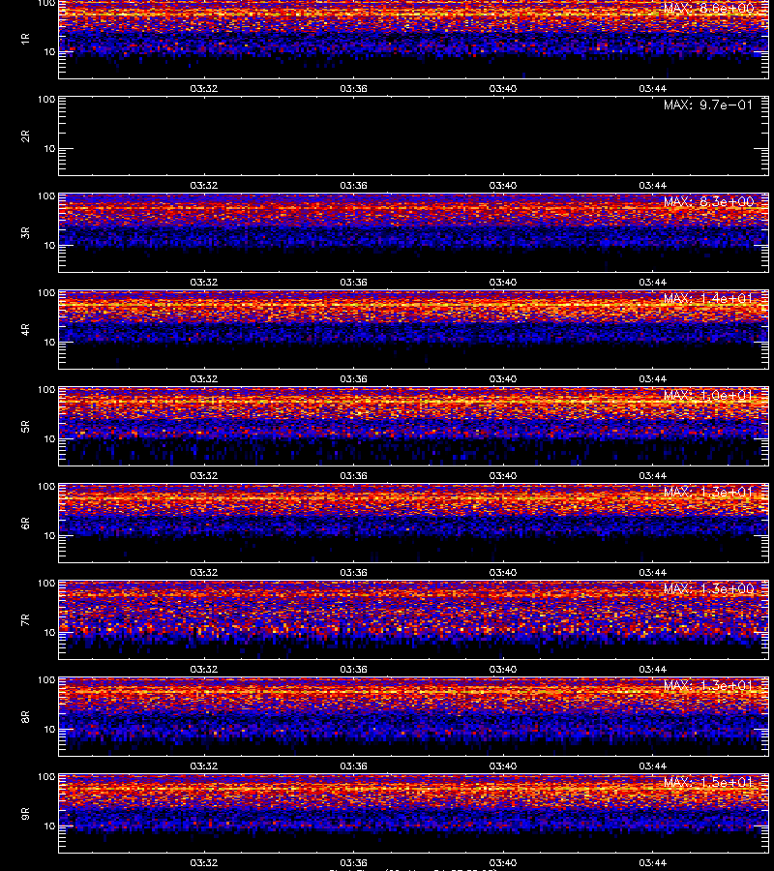
Task: Click the 03:36 time label beneath panel 5R
Action: click(354, 475)
